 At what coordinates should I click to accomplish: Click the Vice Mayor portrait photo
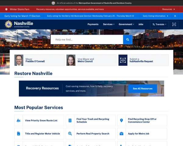[x=71, y=60]
